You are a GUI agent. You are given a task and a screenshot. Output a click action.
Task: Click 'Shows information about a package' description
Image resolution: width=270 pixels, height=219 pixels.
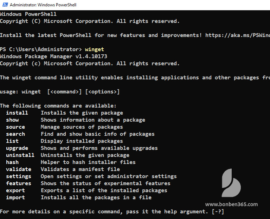tap(93, 120)
